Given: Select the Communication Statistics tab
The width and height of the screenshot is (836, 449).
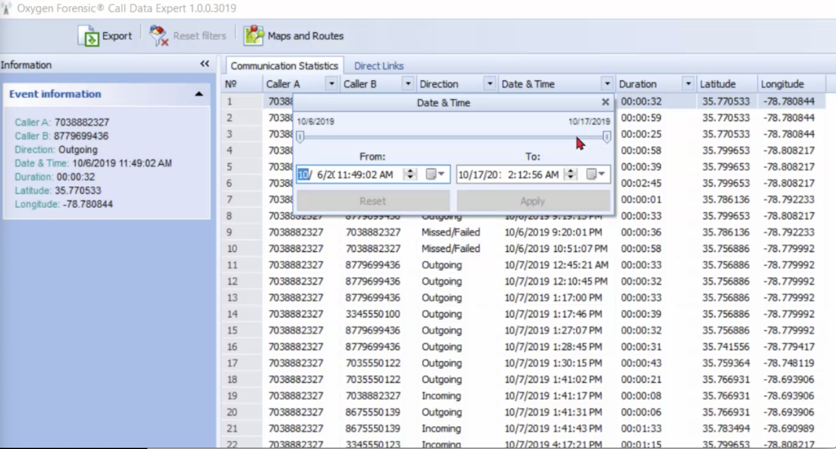Looking at the screenshot, I should point(285,66).
